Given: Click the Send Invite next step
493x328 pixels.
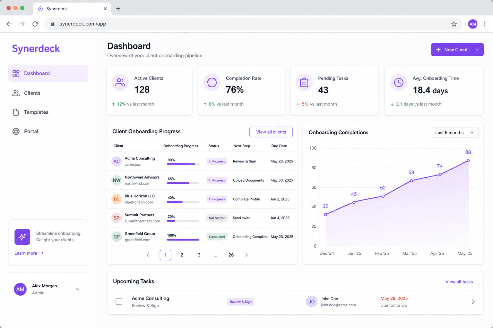Looking at the screenshot, I should pyautogui.click(x=242, y=218).
